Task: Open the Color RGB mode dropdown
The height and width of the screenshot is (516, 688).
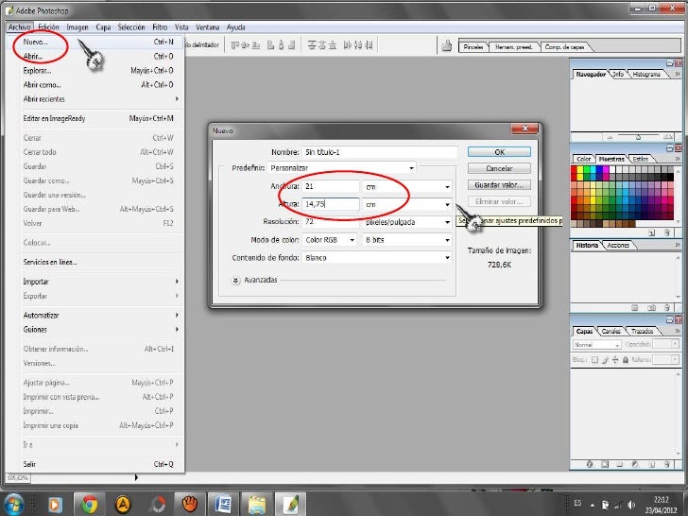Action: point(330,240)
